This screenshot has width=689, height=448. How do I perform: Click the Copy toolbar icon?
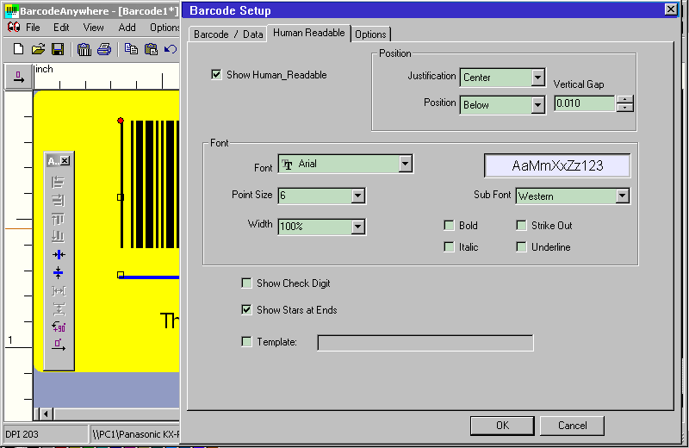click(131, 49)
